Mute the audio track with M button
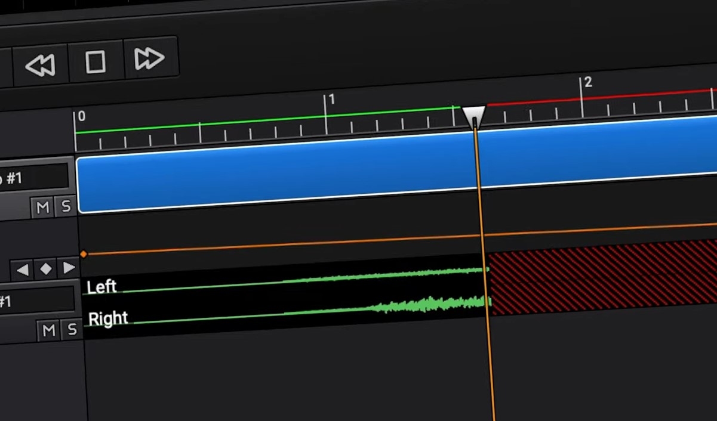 [49, 330]
